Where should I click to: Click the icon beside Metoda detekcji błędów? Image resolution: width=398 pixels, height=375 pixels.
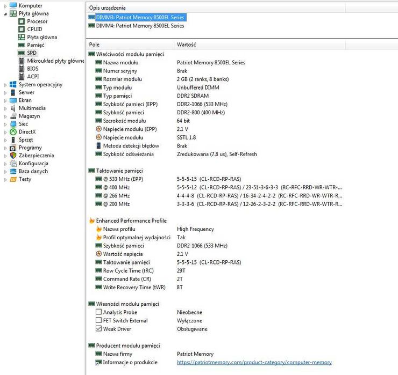98,145
